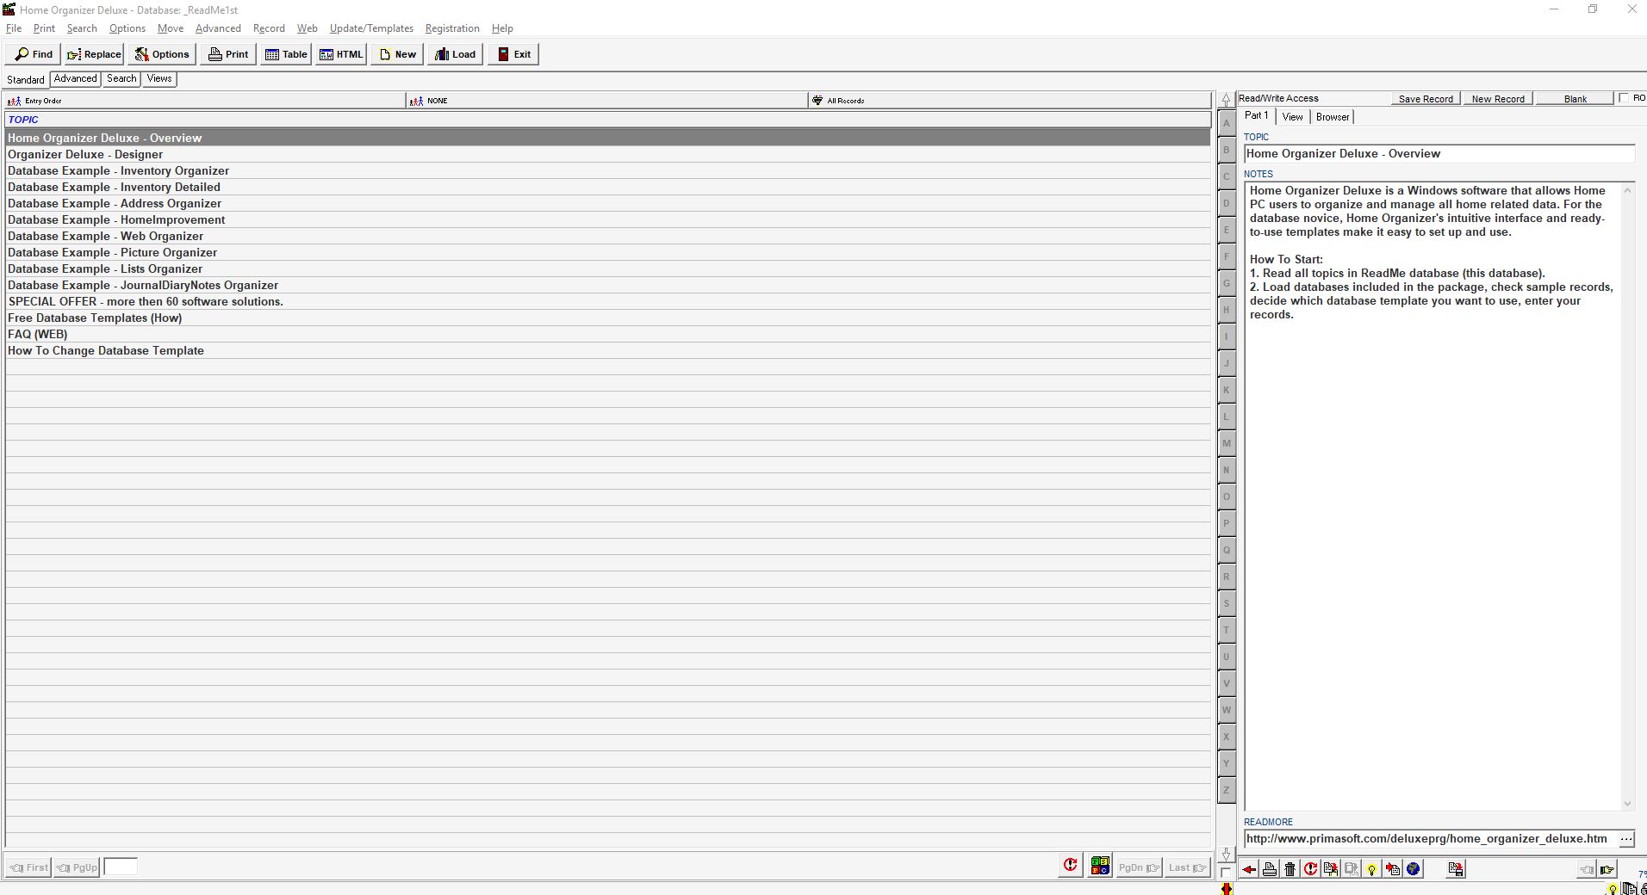Click the Save Record button
1647x895 pixels.
(x=1425, y=99)
